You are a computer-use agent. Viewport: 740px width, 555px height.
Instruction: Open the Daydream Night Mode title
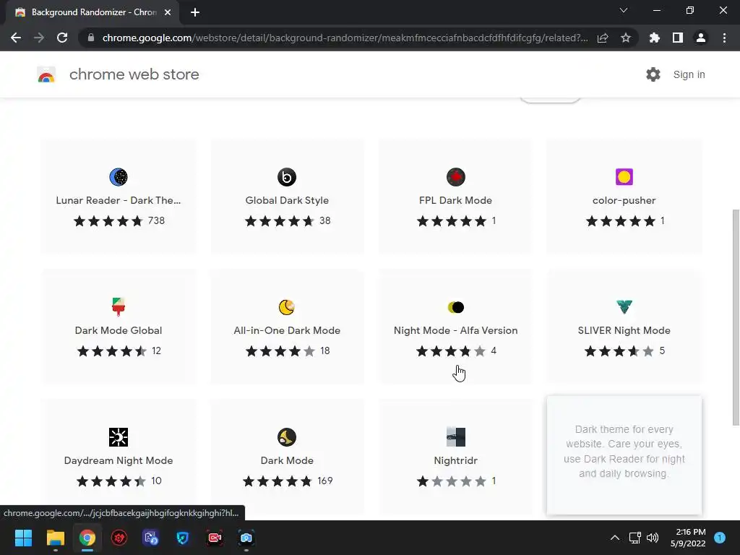[119, 460]
